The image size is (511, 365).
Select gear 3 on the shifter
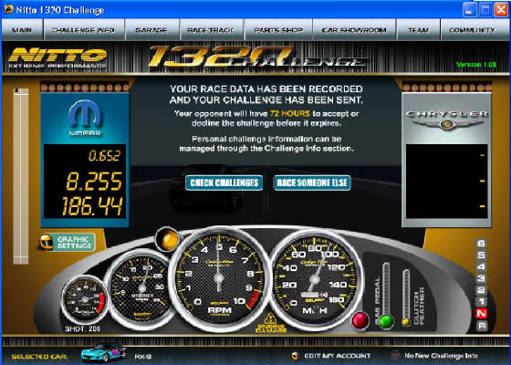pyautogui.click(x=482, y=279)
